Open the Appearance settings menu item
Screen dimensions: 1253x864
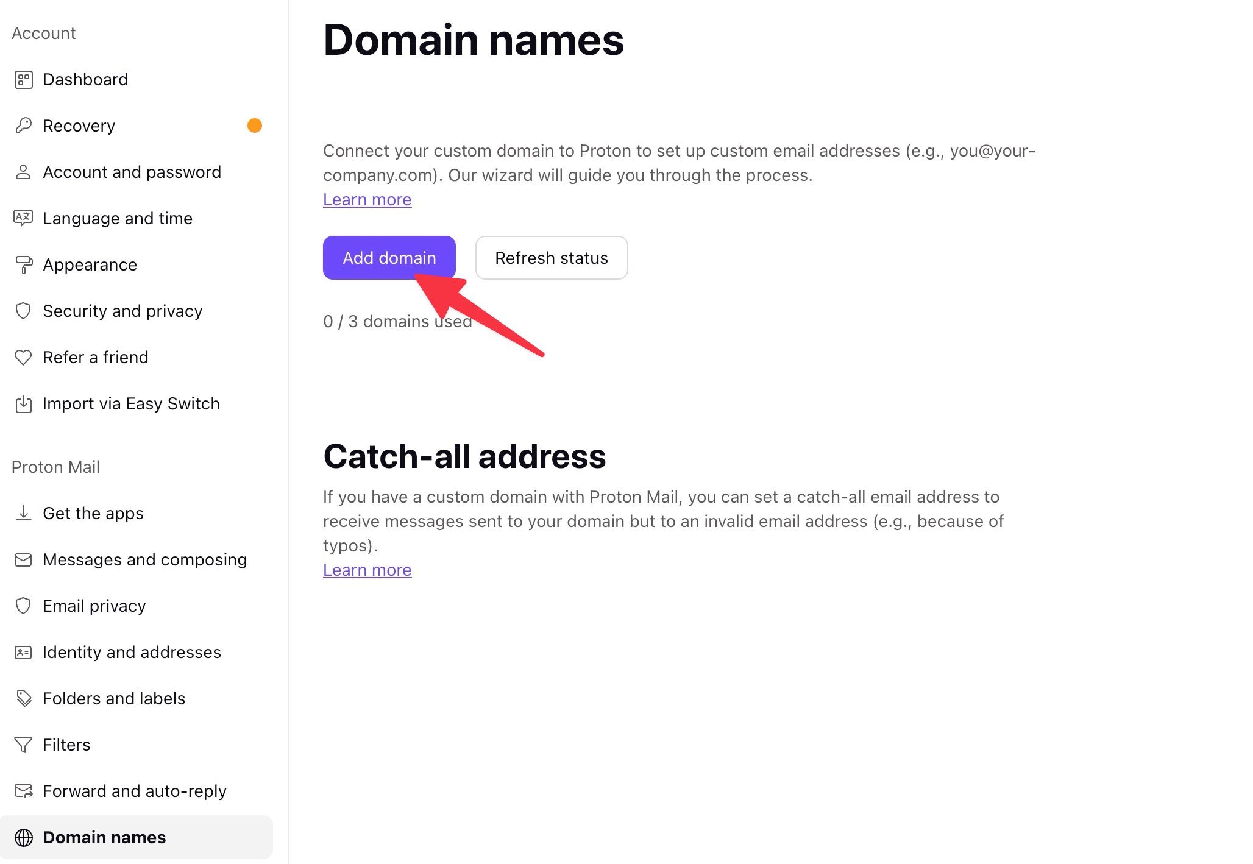point(90,264)
